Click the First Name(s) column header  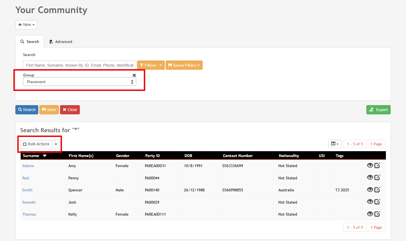point(81,156)
